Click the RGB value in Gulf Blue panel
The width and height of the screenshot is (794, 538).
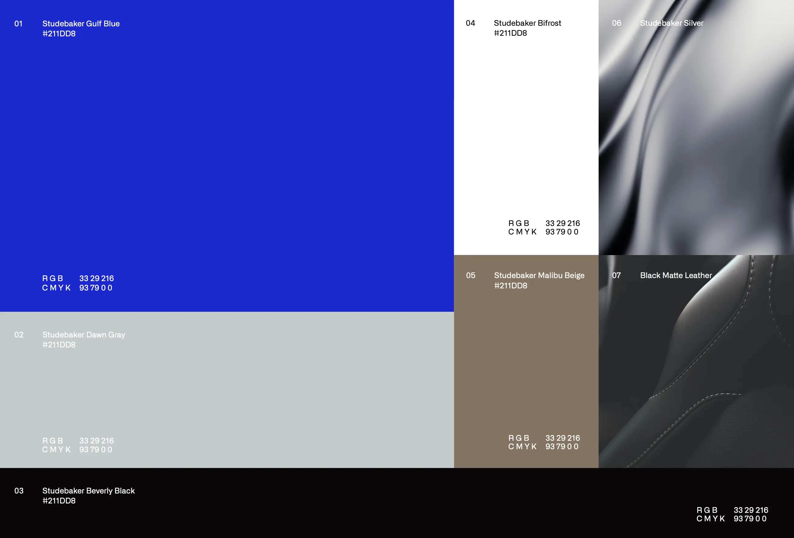(x=96, y=278)
